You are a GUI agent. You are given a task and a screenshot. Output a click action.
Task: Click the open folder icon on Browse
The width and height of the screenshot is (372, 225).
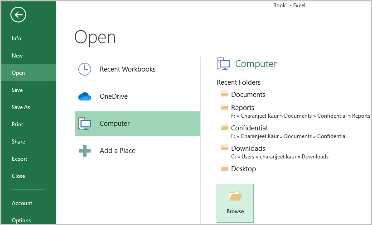tap(235, 196)
